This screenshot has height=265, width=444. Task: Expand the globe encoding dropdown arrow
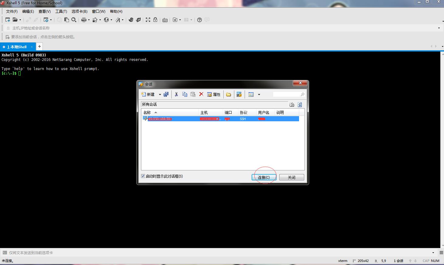111,20
